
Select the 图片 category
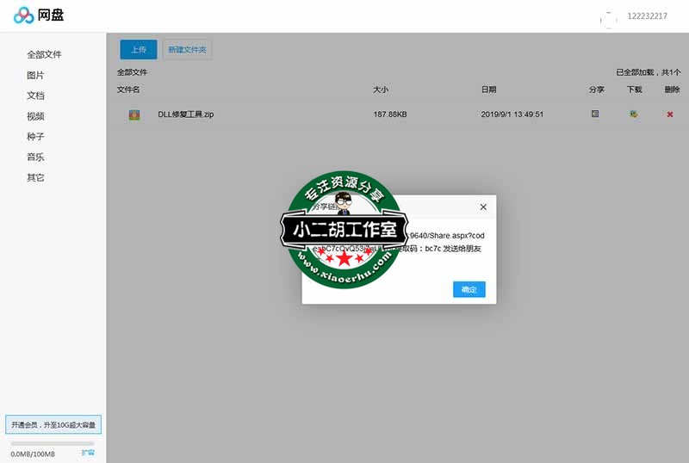pyautogui.click(x=35, y=75)
